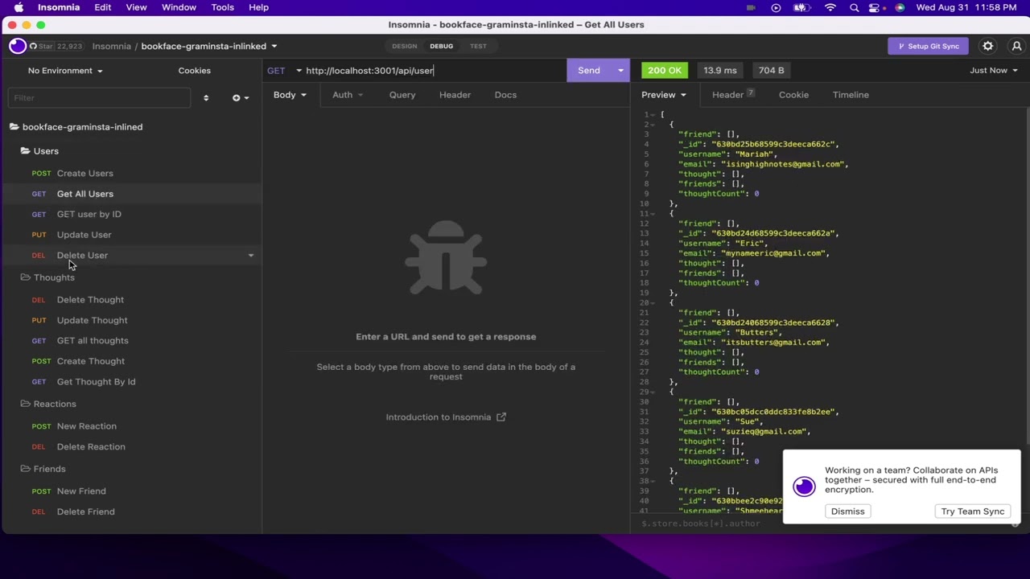Click the battery status icon
This screenshot has width=1030, height=579.
coord(801,7)
